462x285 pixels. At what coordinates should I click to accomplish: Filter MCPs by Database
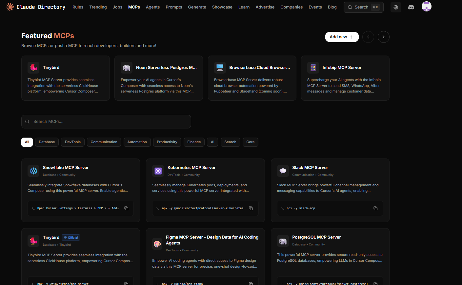click(47, 142)
